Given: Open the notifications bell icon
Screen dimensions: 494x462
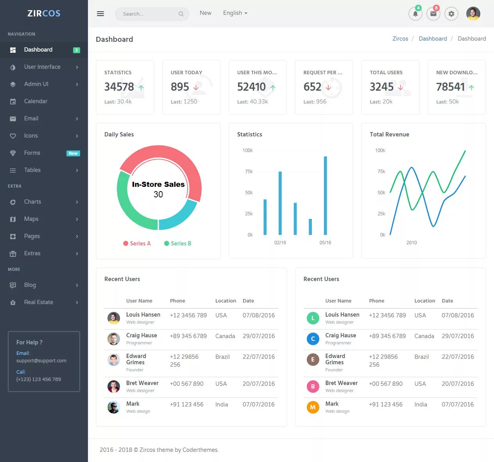Looking at the screenshot, I should point(415,14).
